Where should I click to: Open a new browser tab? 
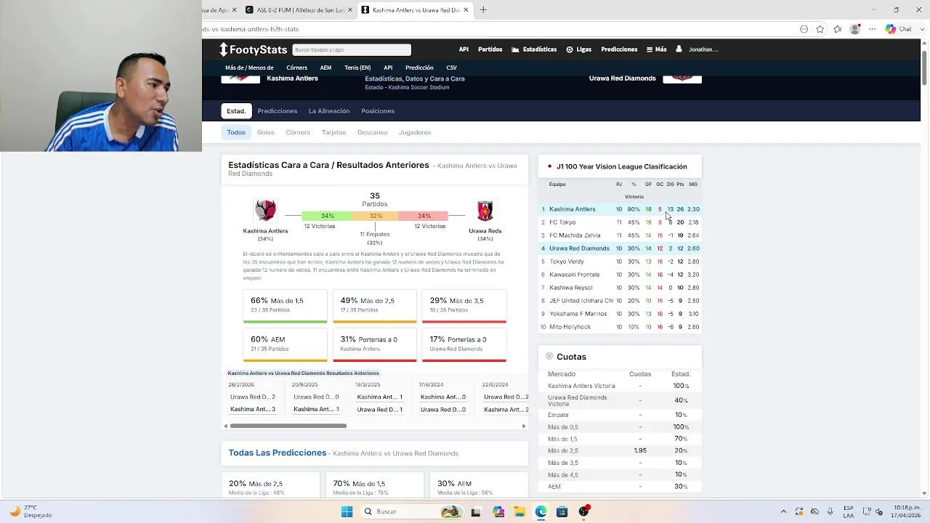coord(483,9)
